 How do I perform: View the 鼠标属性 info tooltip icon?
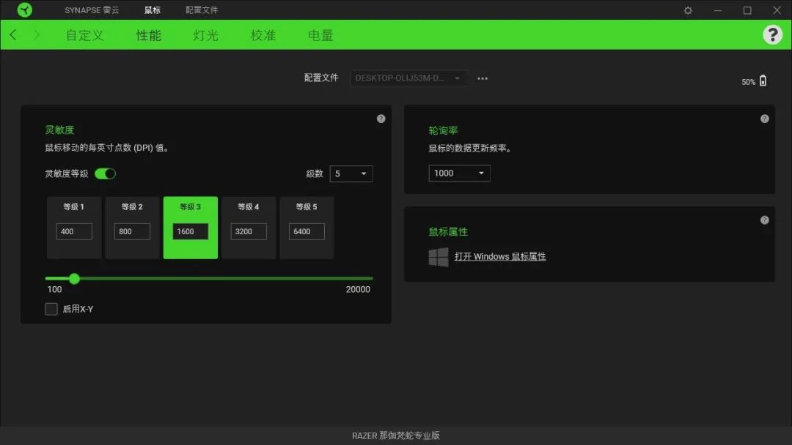coord(764,220)
